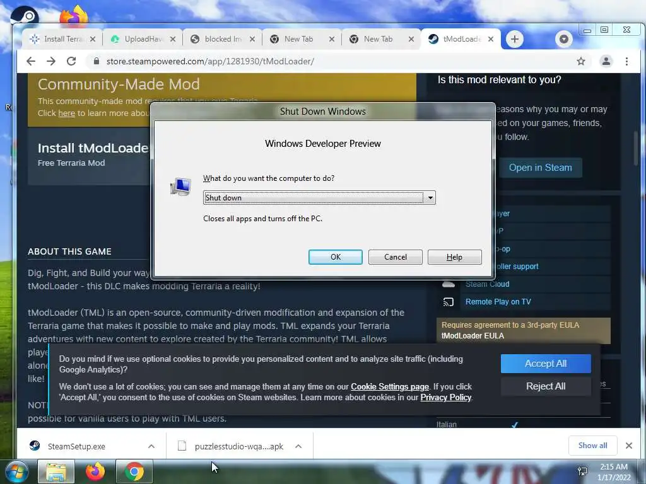The height and width of the screenshot is (484, 646).
Task: Close the downloads bar
Action: click(x=629, y=446)
